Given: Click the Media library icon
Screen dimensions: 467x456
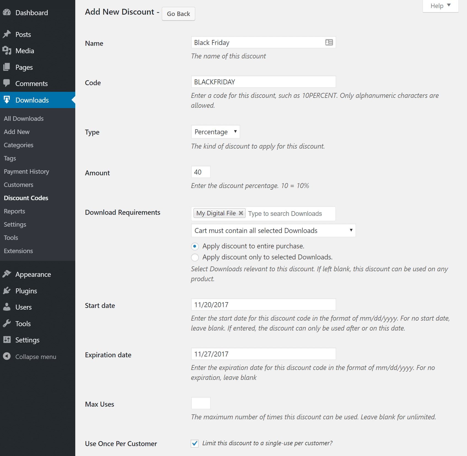Looking at the screenshot, I should [x=7, y=50].
